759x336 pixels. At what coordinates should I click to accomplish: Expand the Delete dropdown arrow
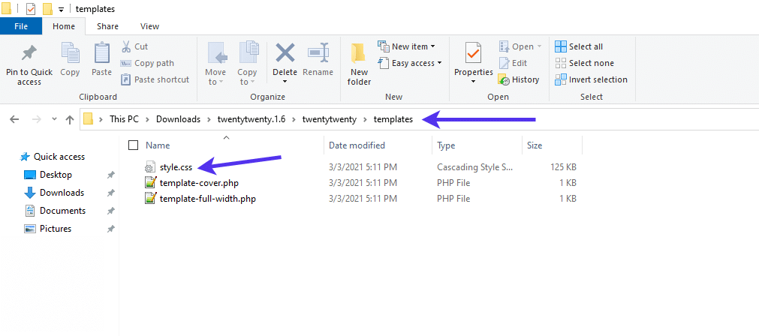pyautogui.click(x=285, y=82)
